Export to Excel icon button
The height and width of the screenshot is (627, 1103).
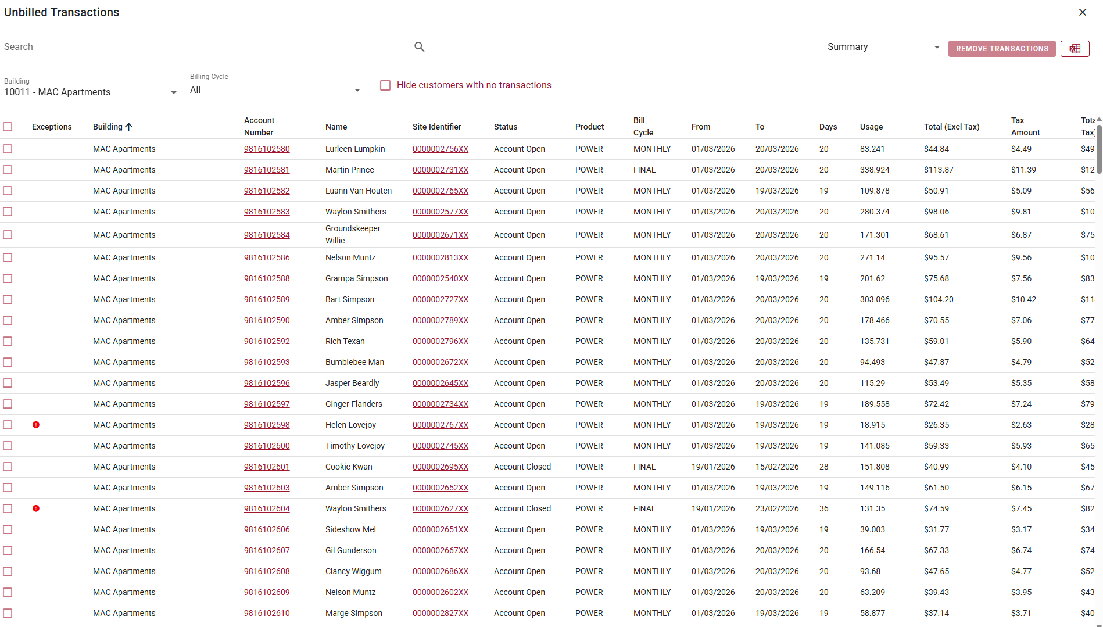(1075, 49)
